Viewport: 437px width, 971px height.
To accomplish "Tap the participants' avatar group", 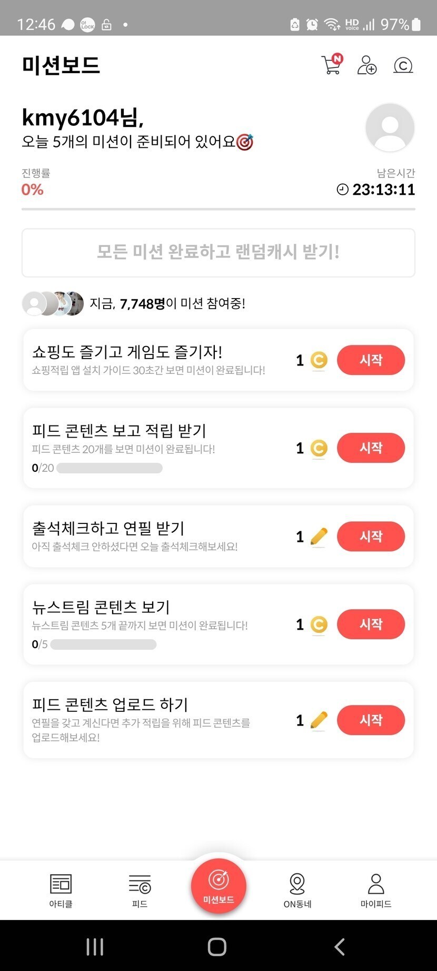I will click(53, 303).
